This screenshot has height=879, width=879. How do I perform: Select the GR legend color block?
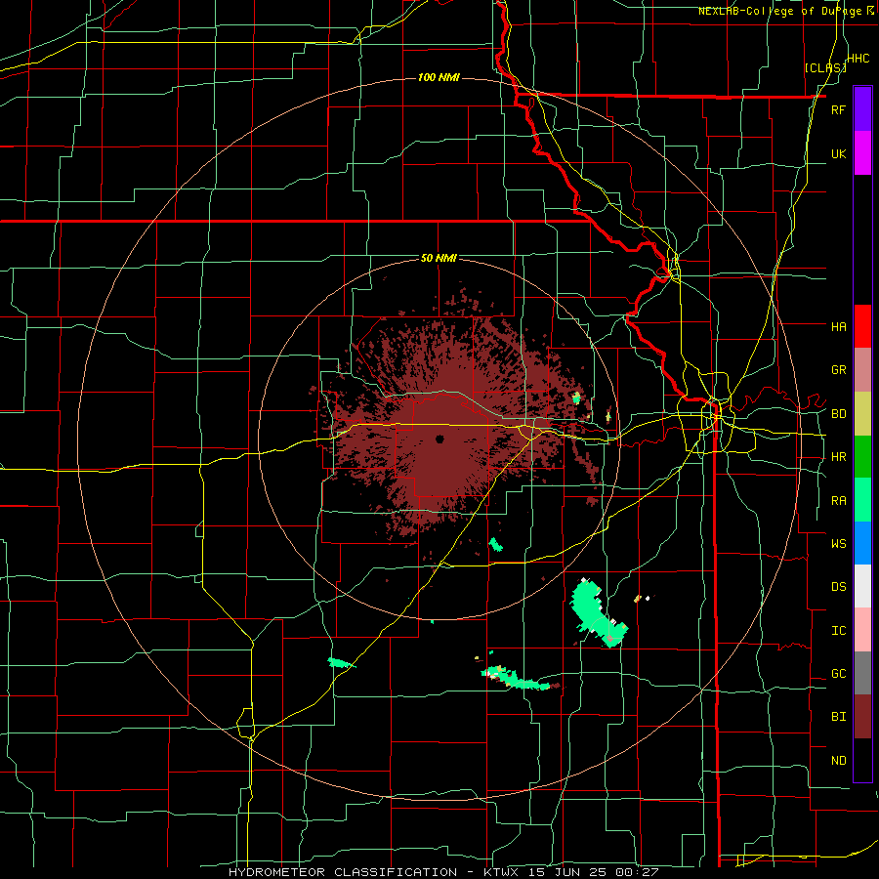862,370
